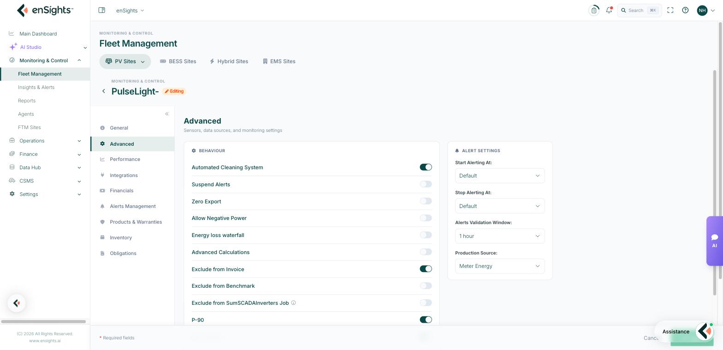Open Main Dashboard
Screen dimensions: 723x350
coord(38,34)
